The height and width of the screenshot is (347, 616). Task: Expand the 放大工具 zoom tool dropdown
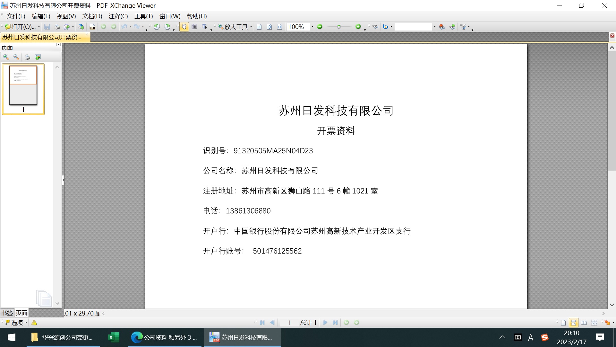pos(251,27)
